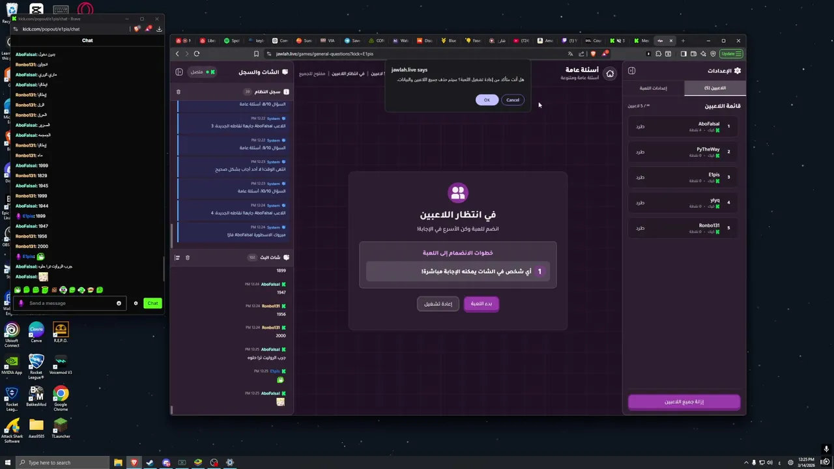The width and height of the screenshot is (834, 469).
Task: Open Canva desktop shortcut
Action: pyautogui.click(x=36, y=332)
